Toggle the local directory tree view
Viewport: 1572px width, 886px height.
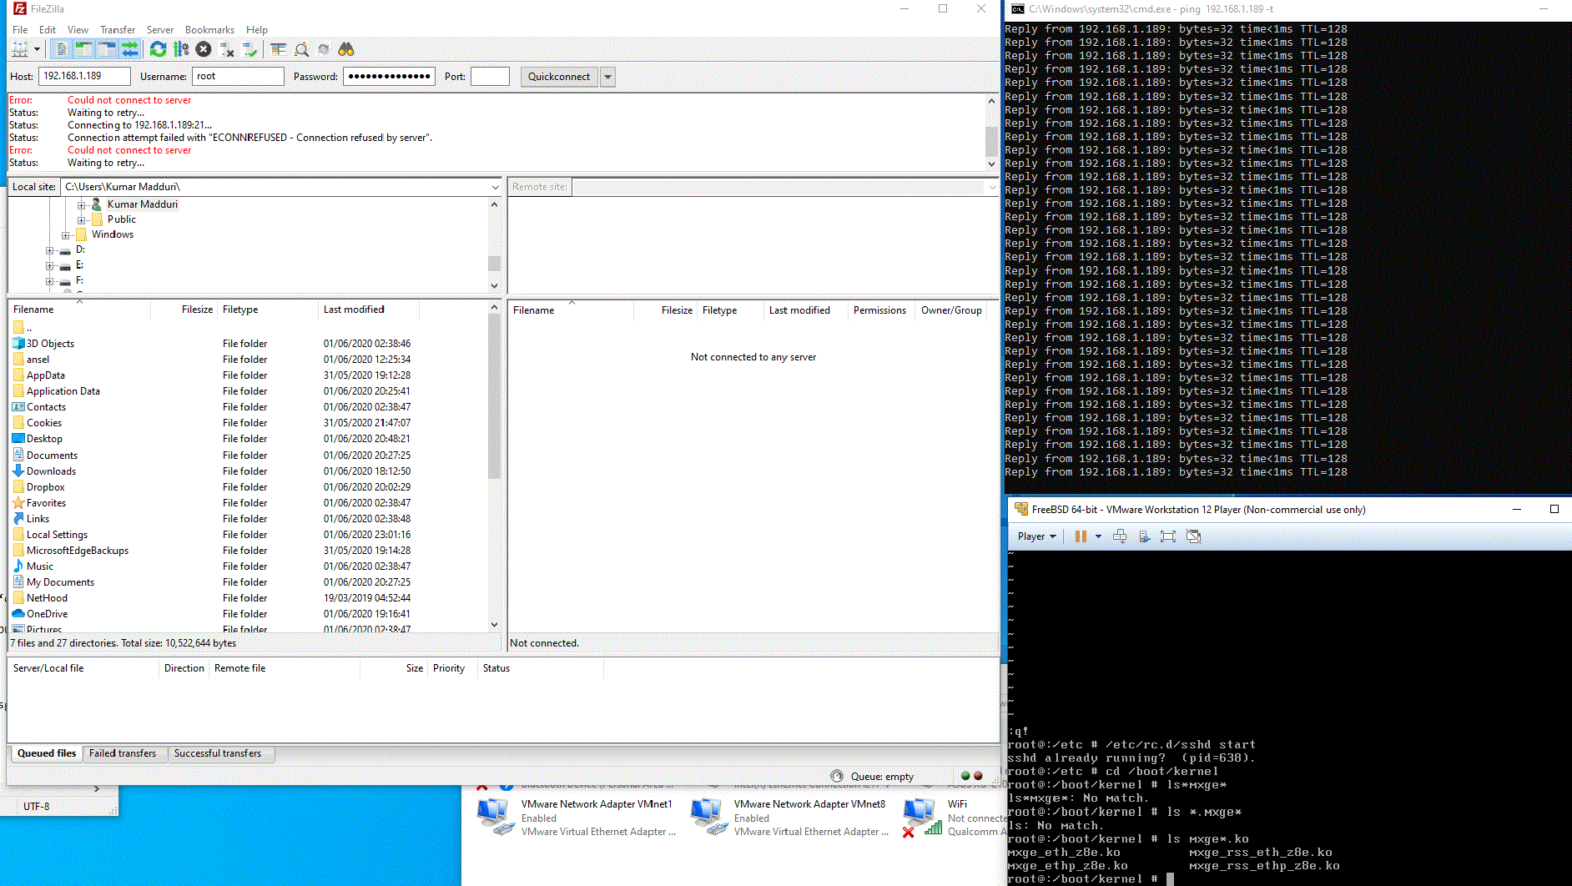(84, 50)
